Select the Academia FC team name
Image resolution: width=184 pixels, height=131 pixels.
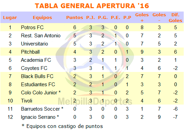tap(36, 60)
